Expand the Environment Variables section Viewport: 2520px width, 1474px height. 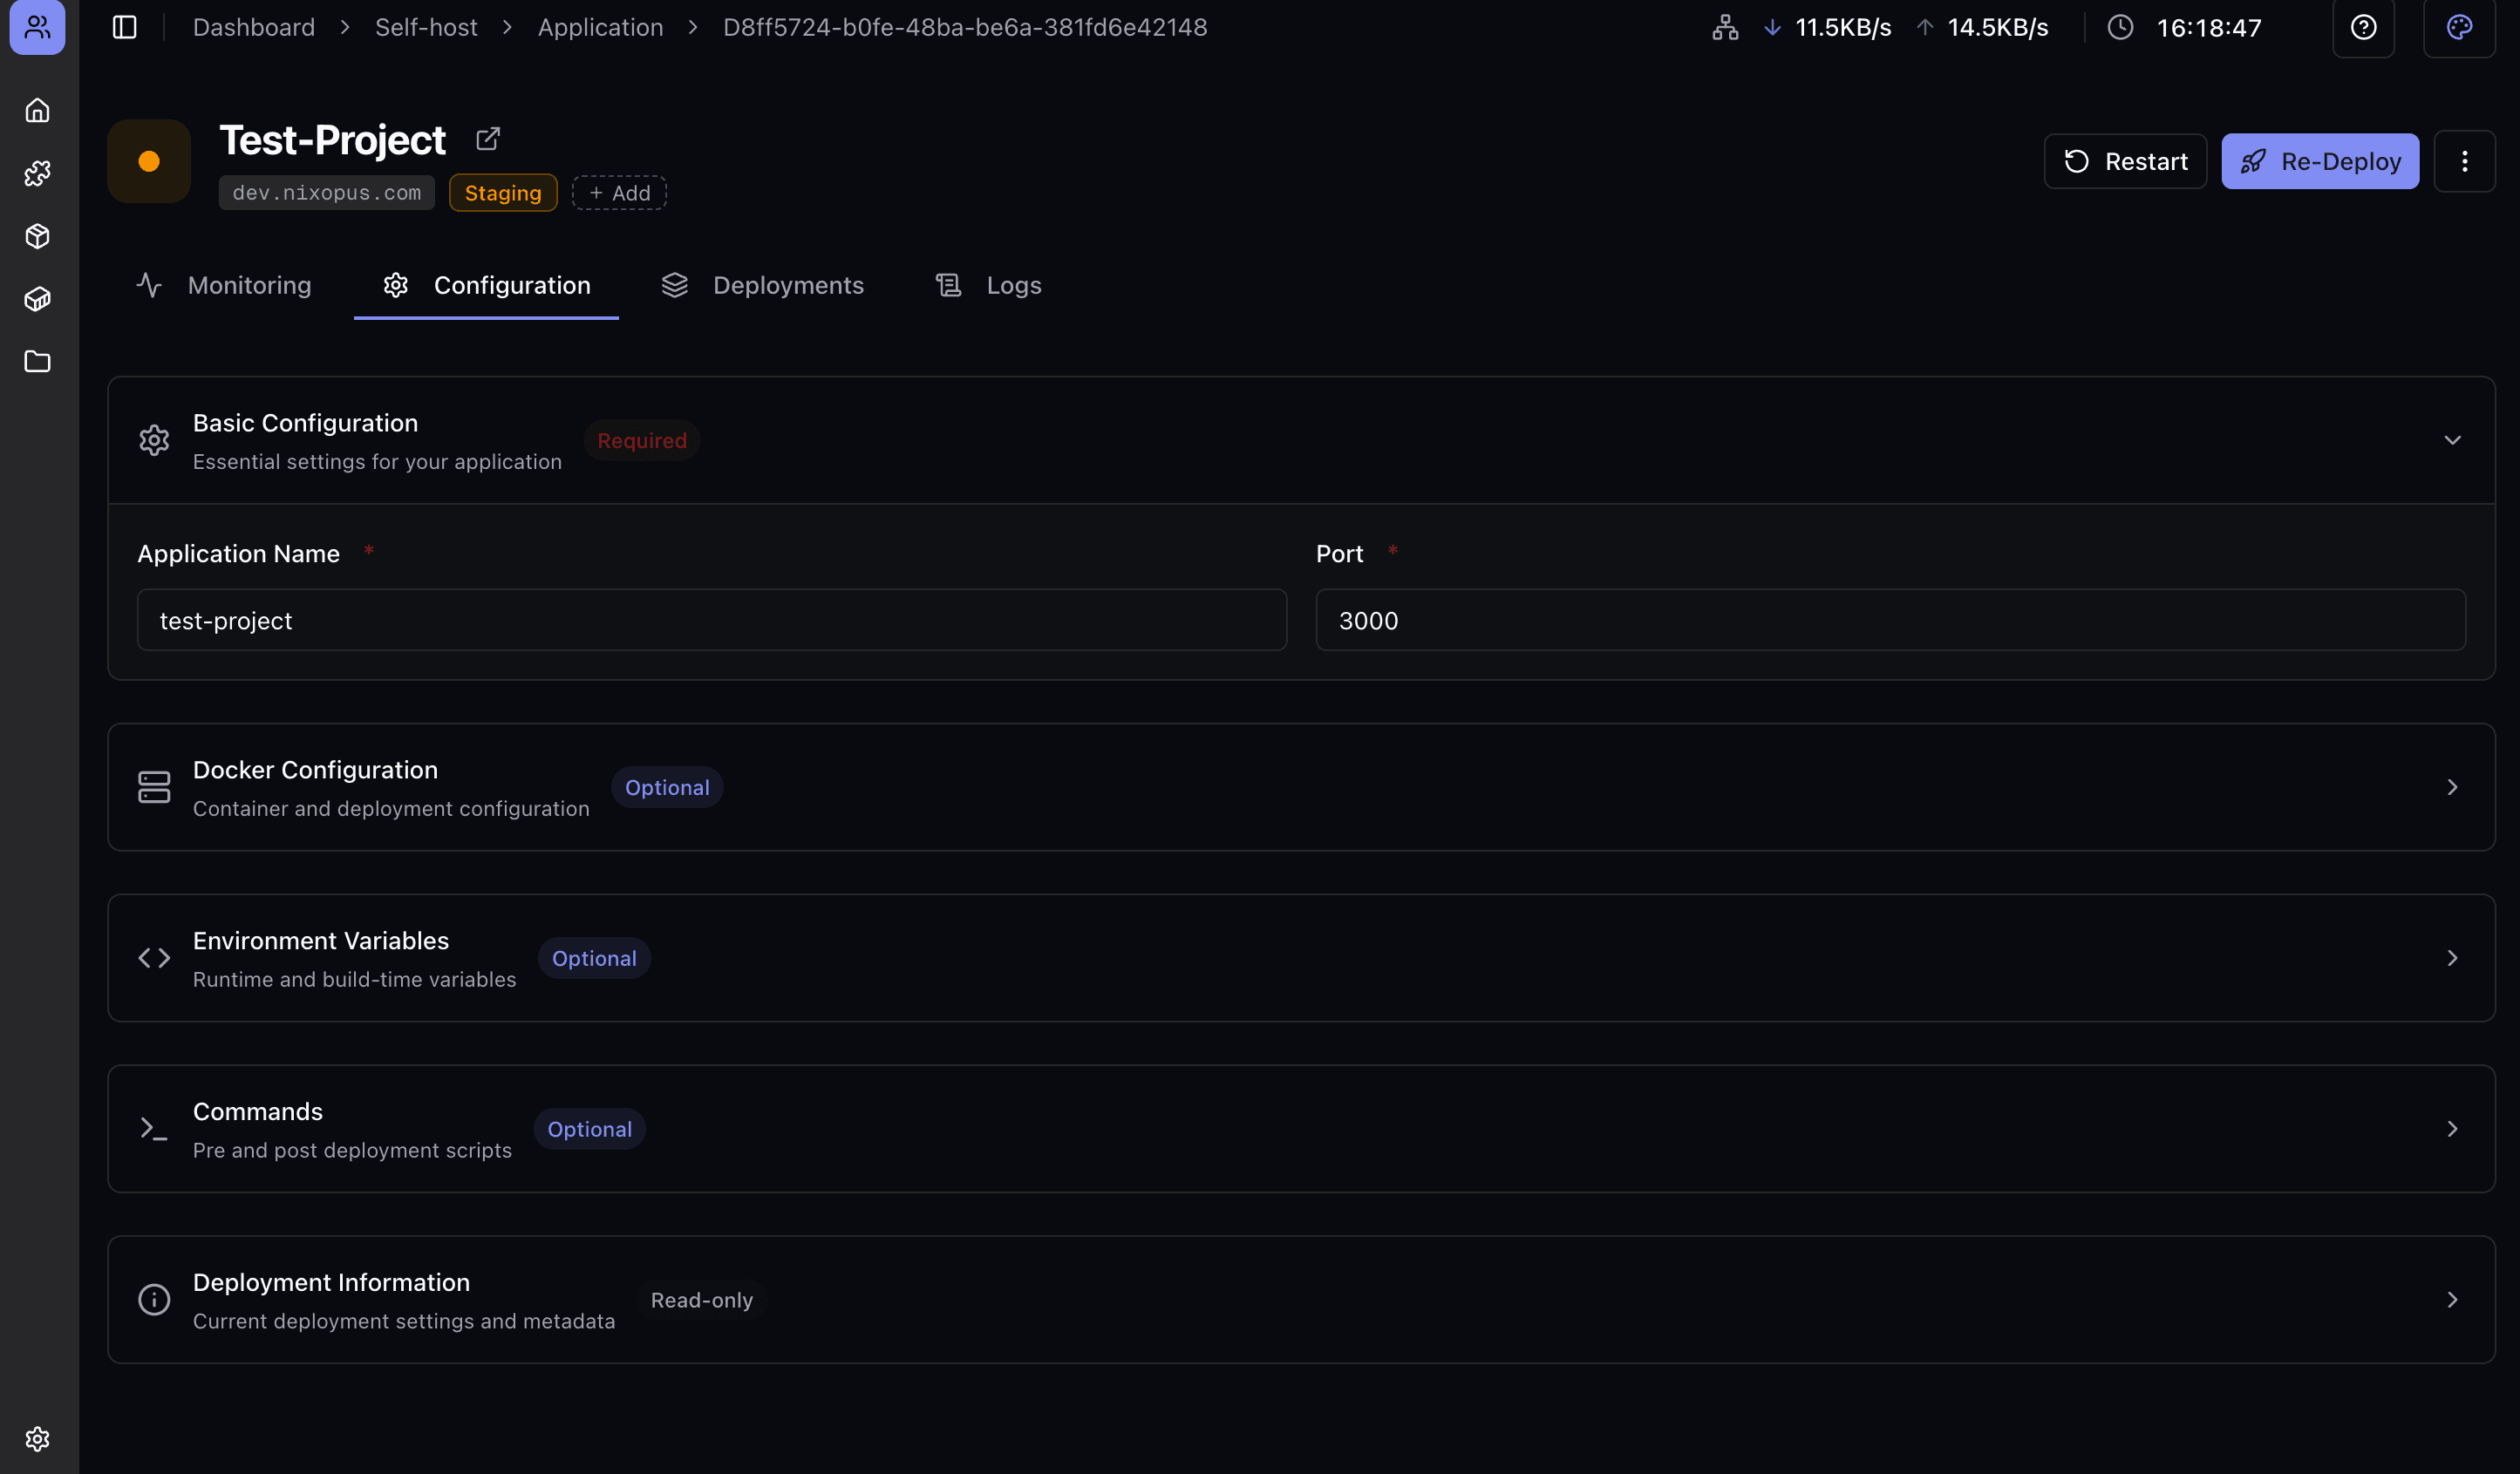[2452, 957]
